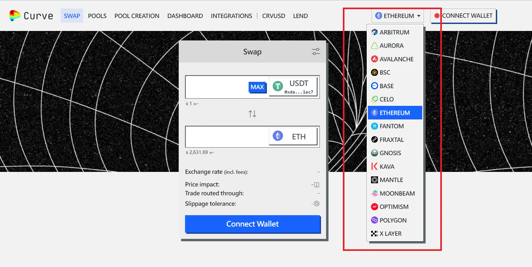Screen dimensions: 532x267
Task: Open the slippage tolerance gear icon
Action: [317, 203]
